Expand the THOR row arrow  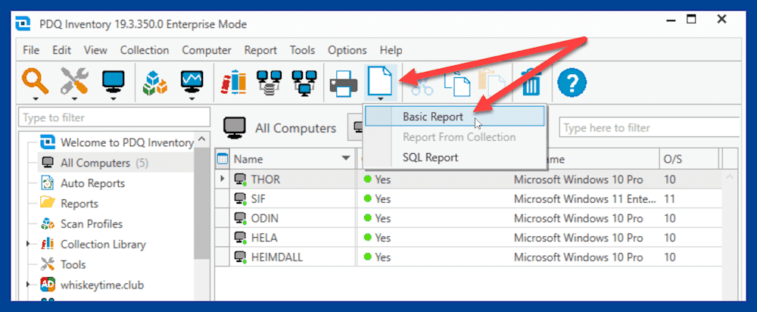coord(223,179)
